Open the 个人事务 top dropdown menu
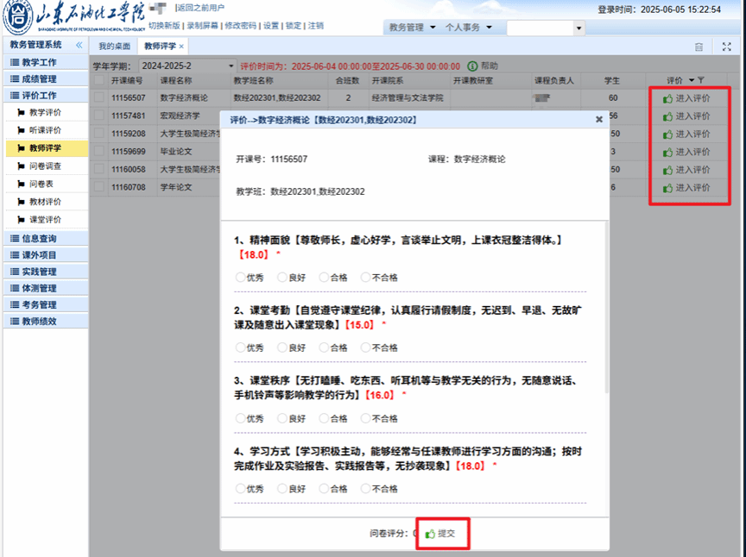746x557 pixels. coord(468,28)
